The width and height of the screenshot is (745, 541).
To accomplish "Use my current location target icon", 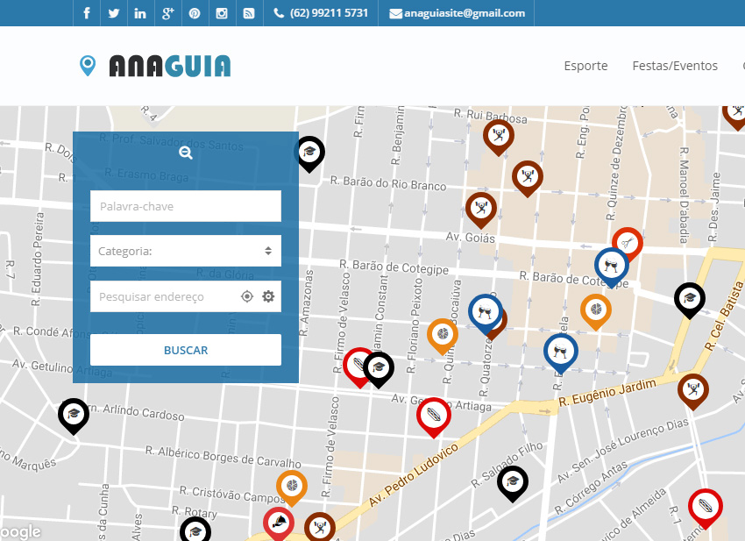I will (247, 296).
